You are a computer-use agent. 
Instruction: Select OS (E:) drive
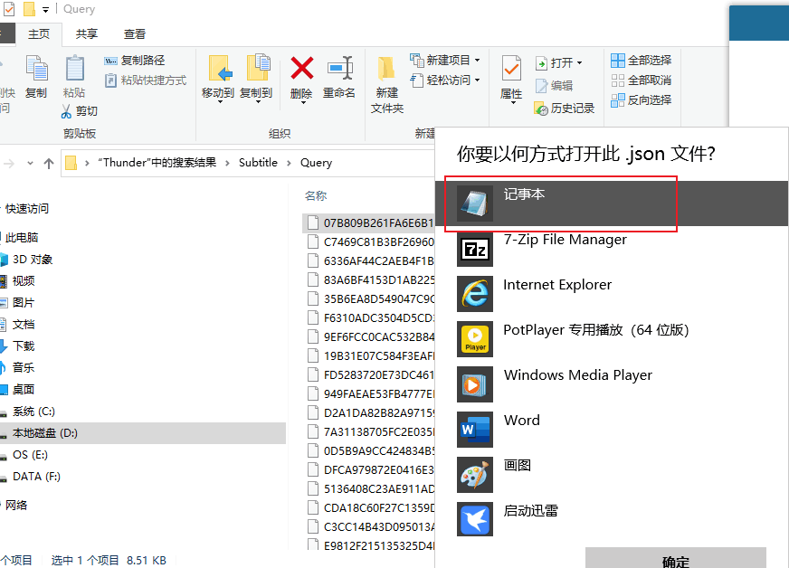click(x=30, y=455)
